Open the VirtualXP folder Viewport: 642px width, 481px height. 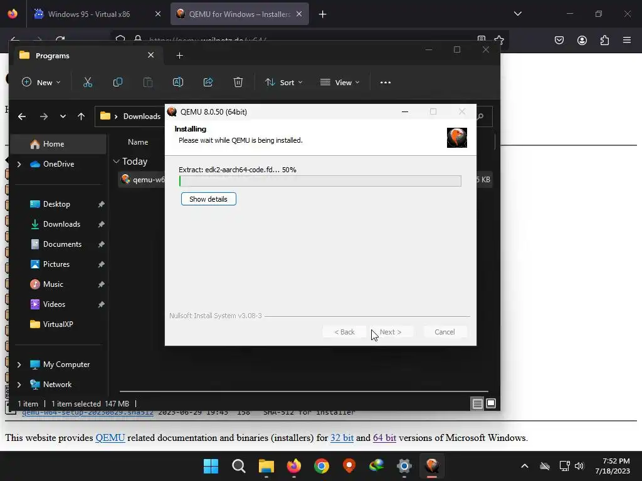tap(58, 324)
